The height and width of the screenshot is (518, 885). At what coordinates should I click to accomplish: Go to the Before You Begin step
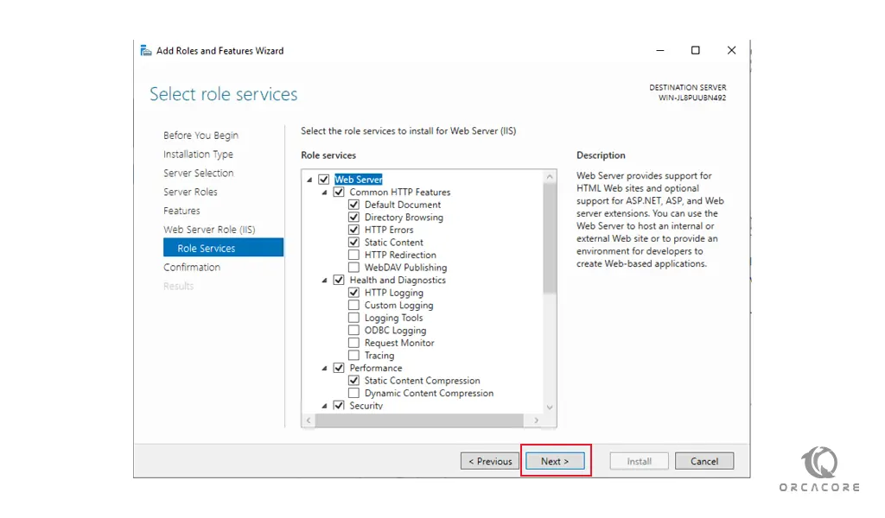coord(201,136)
